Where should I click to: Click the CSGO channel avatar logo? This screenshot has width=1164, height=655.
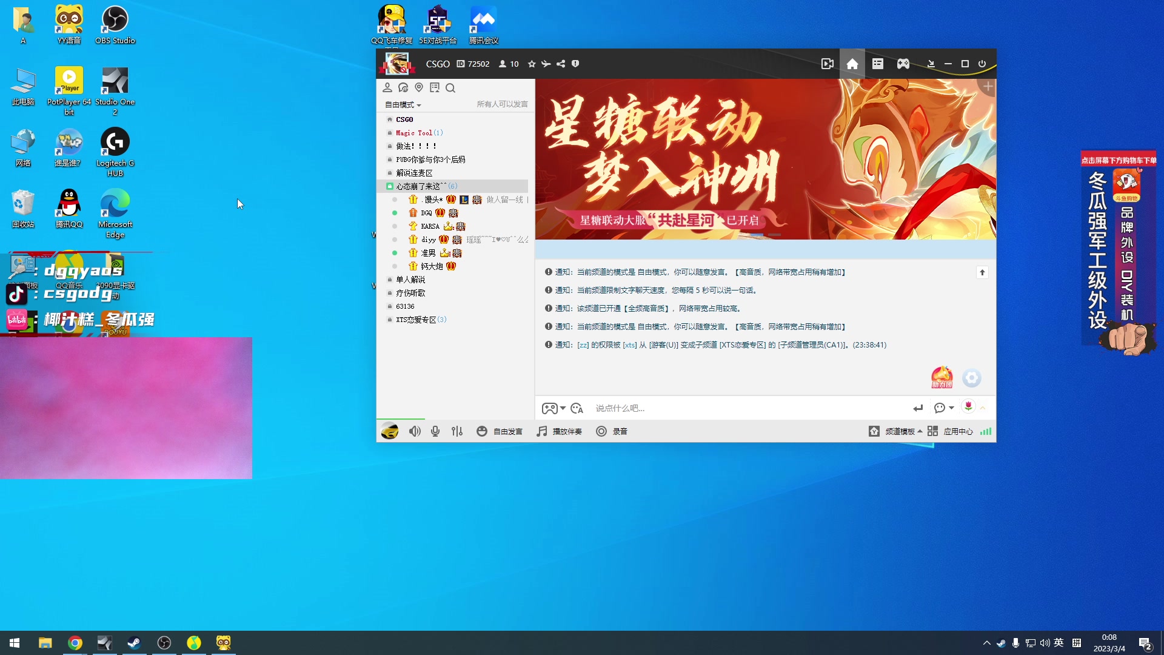click(x=397, y=64)
